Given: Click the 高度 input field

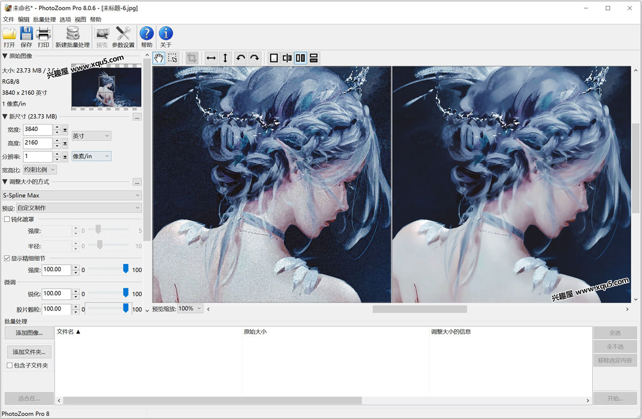Looking at the screenshot, I should 38,143.
